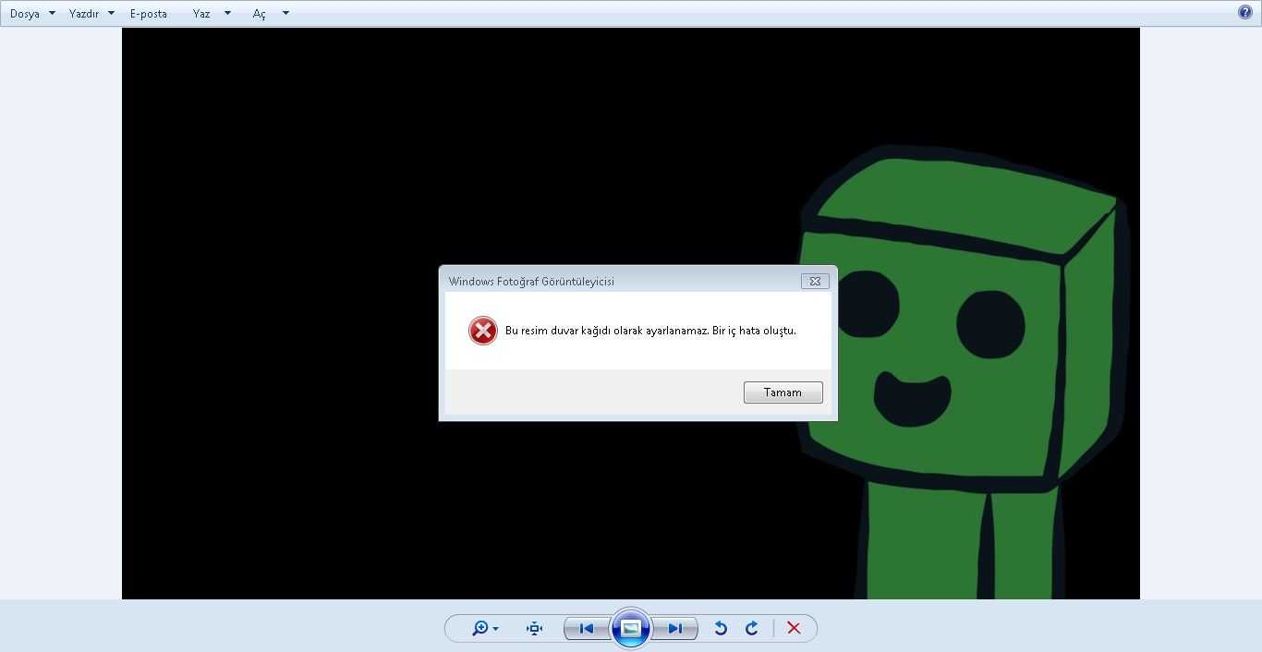The height and width of the screenshot is (652, 1262).
Task: Expand the Aç dropdown arrow
Action: click(x=285, y=13)
